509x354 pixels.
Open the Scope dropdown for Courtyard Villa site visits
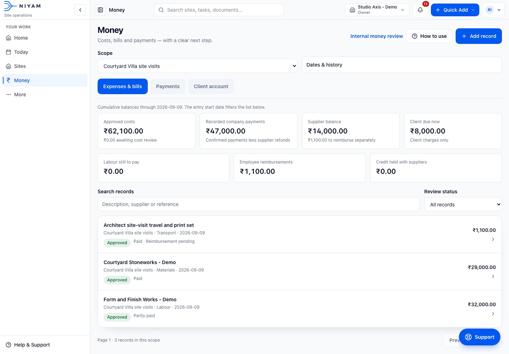pos(198,66)
